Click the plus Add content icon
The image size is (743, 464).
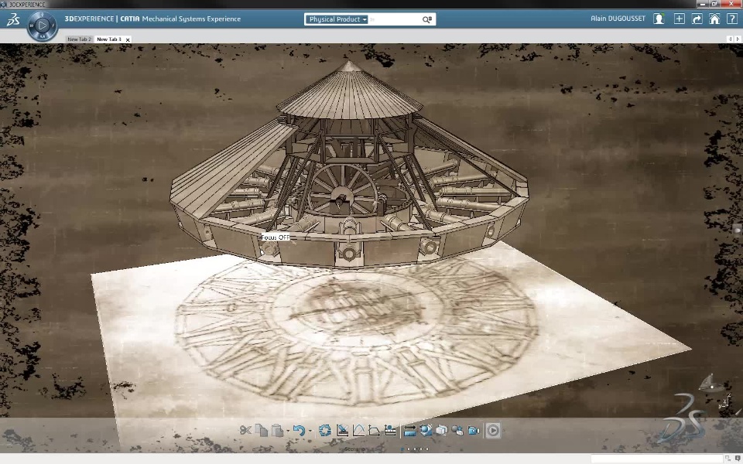679,19
